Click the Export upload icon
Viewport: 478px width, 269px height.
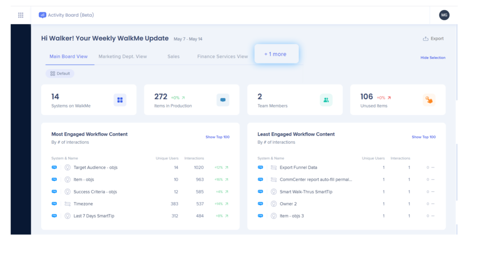coord(426,39)
